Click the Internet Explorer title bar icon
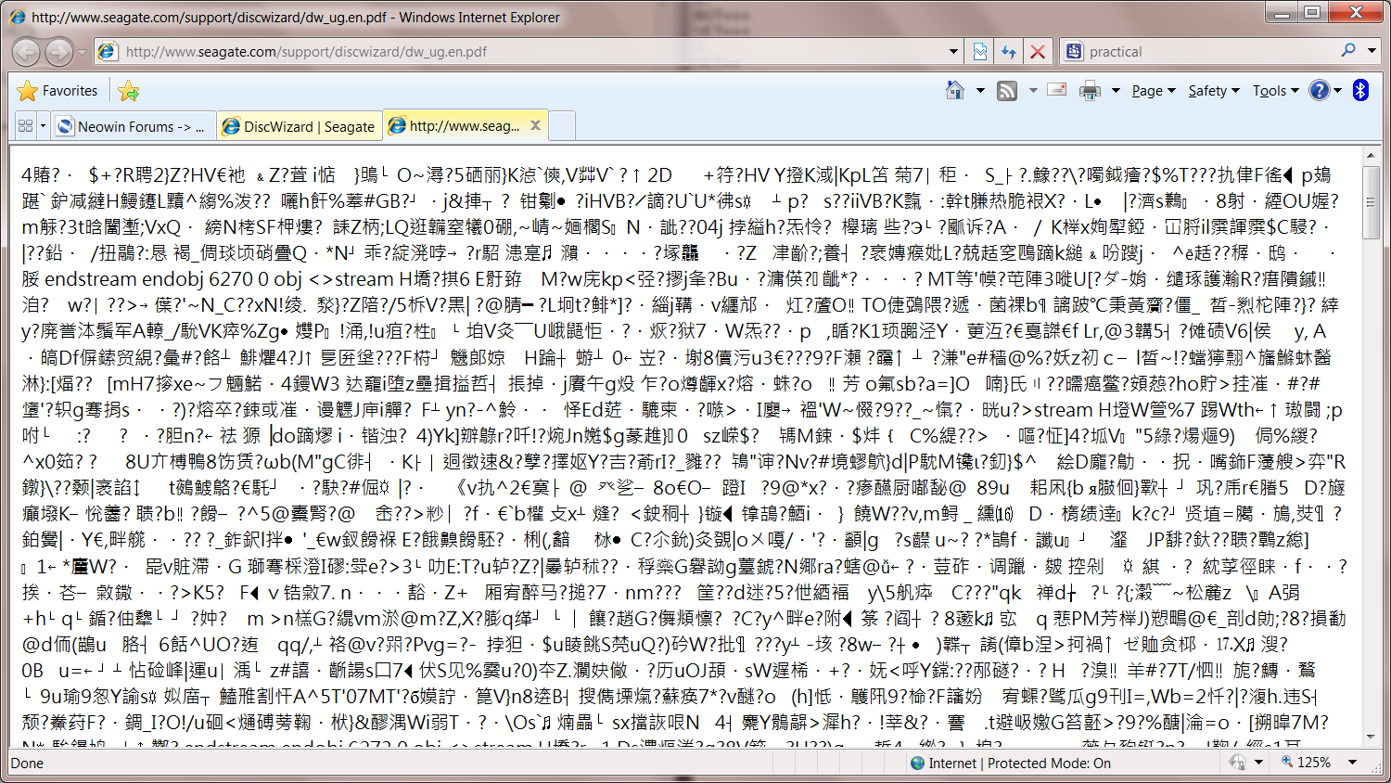The width and height of the screenshot is (1391, 783). 16,16
